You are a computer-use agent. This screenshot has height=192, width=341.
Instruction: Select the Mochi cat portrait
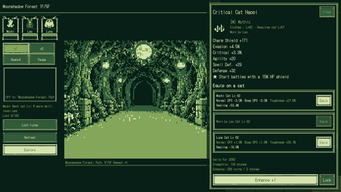click(x=10, y=28)
